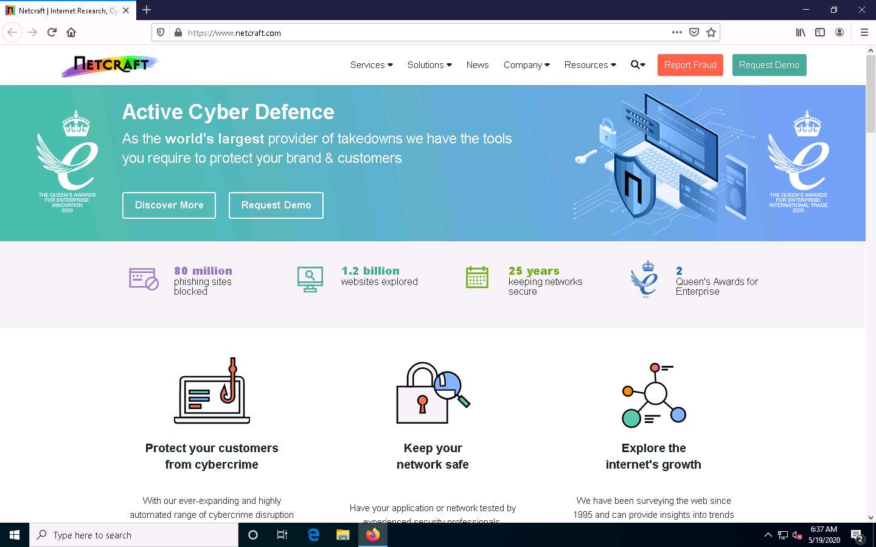Open the network status tray icon
This screenshot has width=876, height=547.
point(783,535)
